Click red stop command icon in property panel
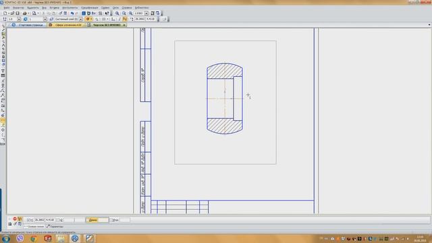Screen dimensions: 432x243 [x=15, y=219]
